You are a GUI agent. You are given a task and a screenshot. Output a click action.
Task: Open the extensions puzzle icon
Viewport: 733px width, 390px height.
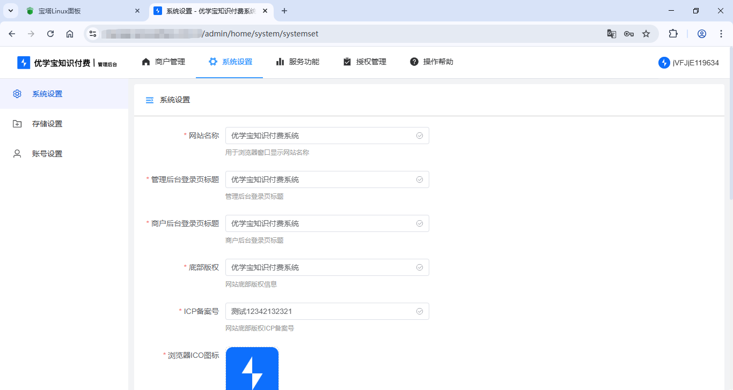pyautogui.click(x=673, y=33)
